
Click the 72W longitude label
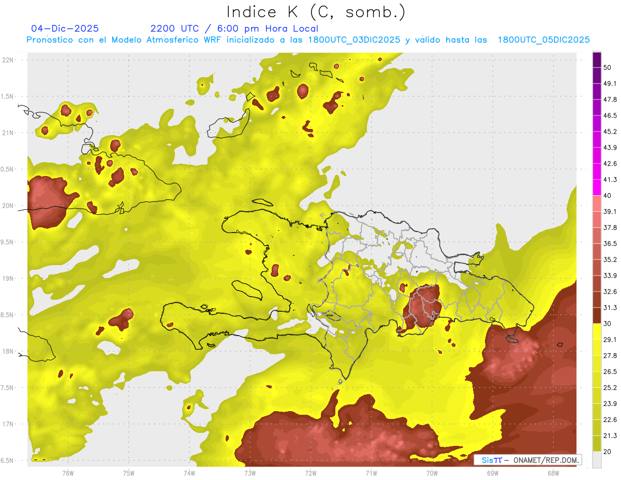[x=310, y=473]
